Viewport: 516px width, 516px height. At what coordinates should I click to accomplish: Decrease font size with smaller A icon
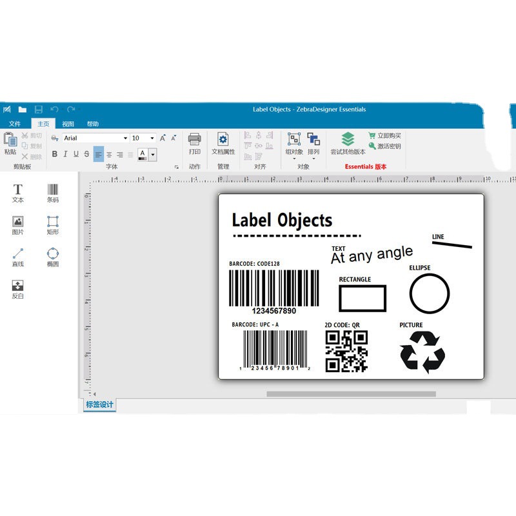click(x=174, y=138)
